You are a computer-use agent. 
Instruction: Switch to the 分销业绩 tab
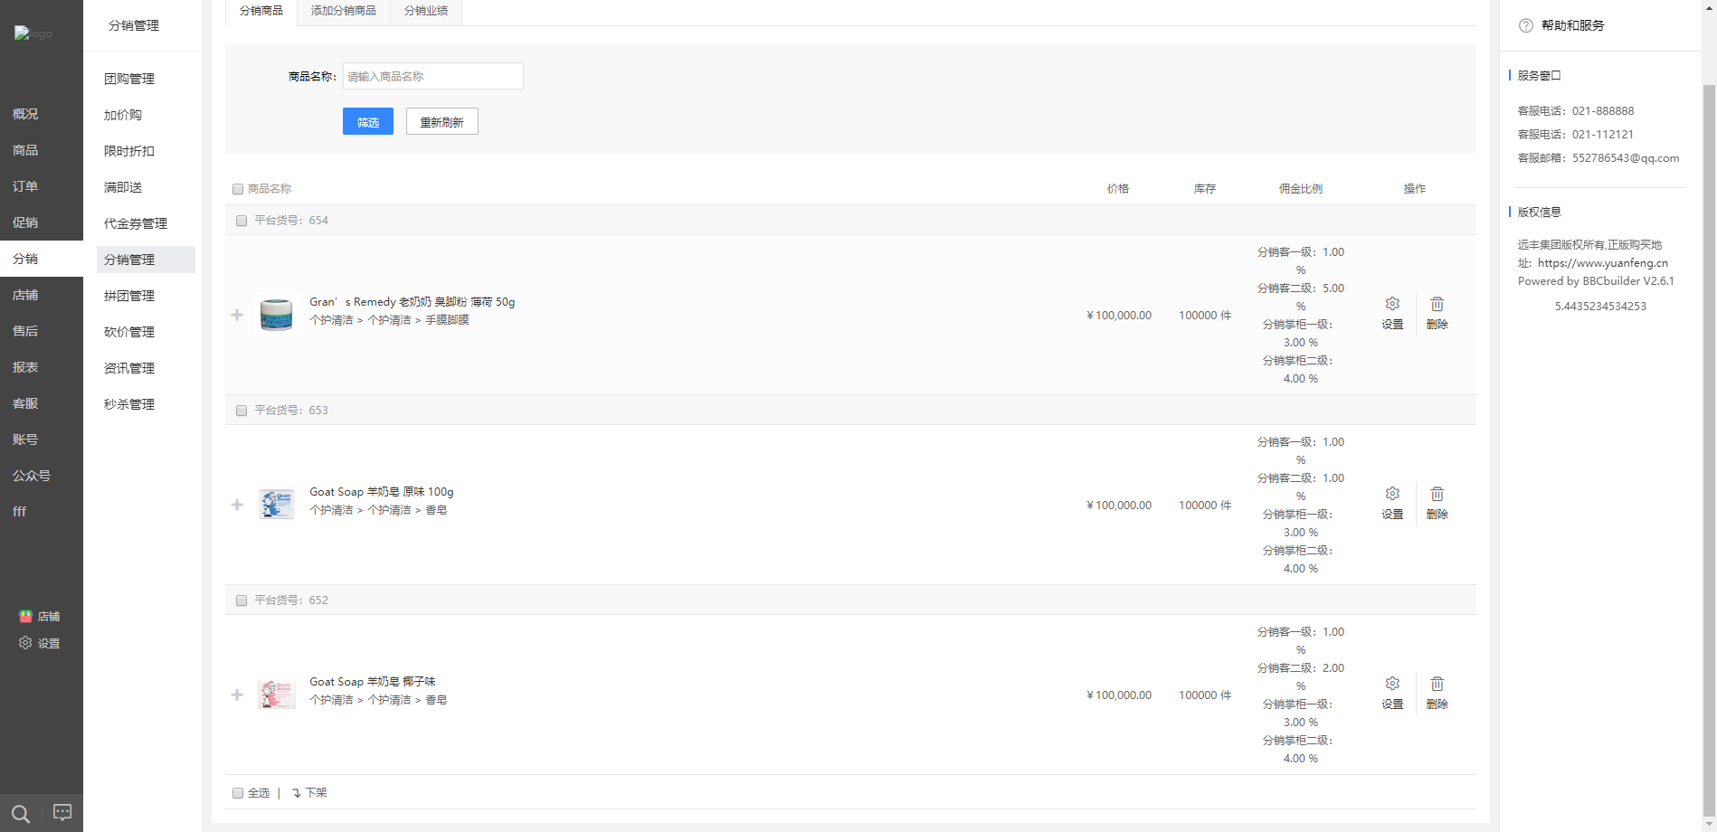pyautogui.click(x=426, y=11)
